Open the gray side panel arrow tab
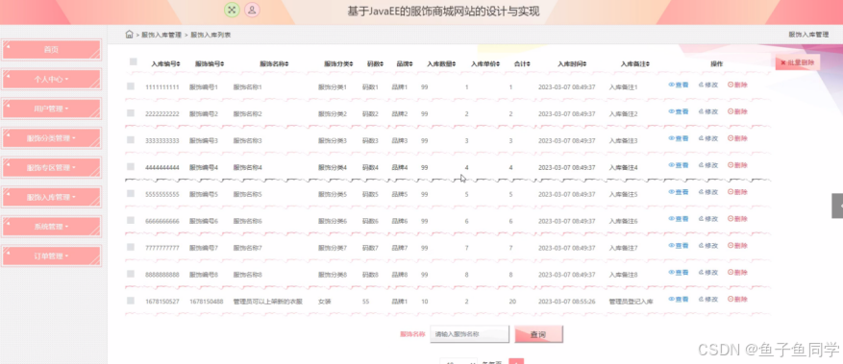This screenshot has height=364, width=843. click(837, 206)
